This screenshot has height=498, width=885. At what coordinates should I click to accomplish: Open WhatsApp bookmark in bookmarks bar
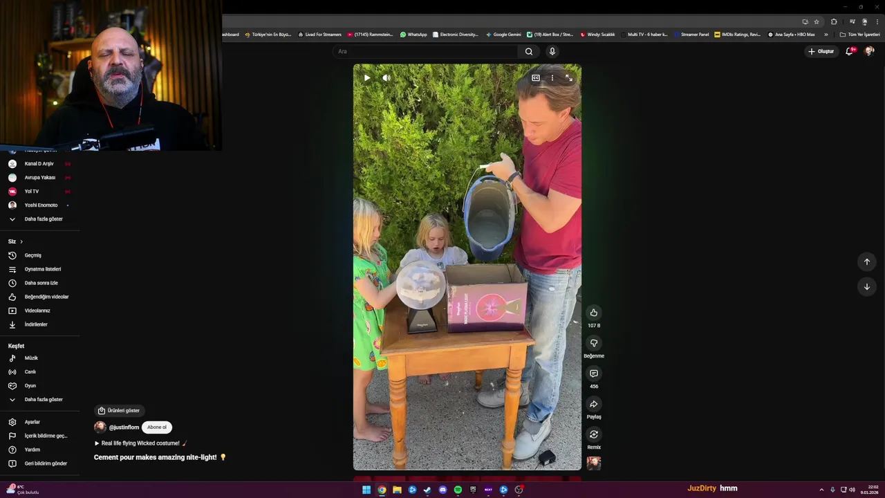pyautogui.click(x=413, y=35)
